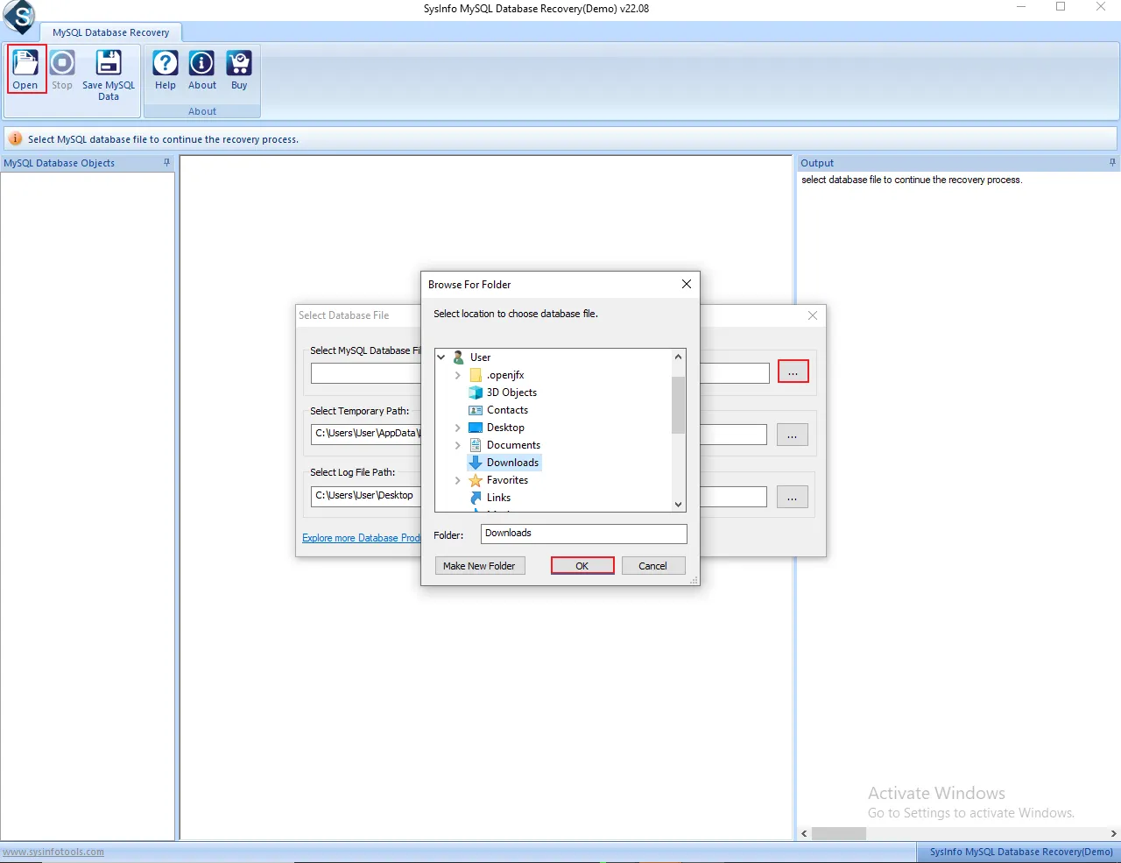Expand the Favorites folder node
The width and height of the screenshot is (1121, 863).
[457, 480]
